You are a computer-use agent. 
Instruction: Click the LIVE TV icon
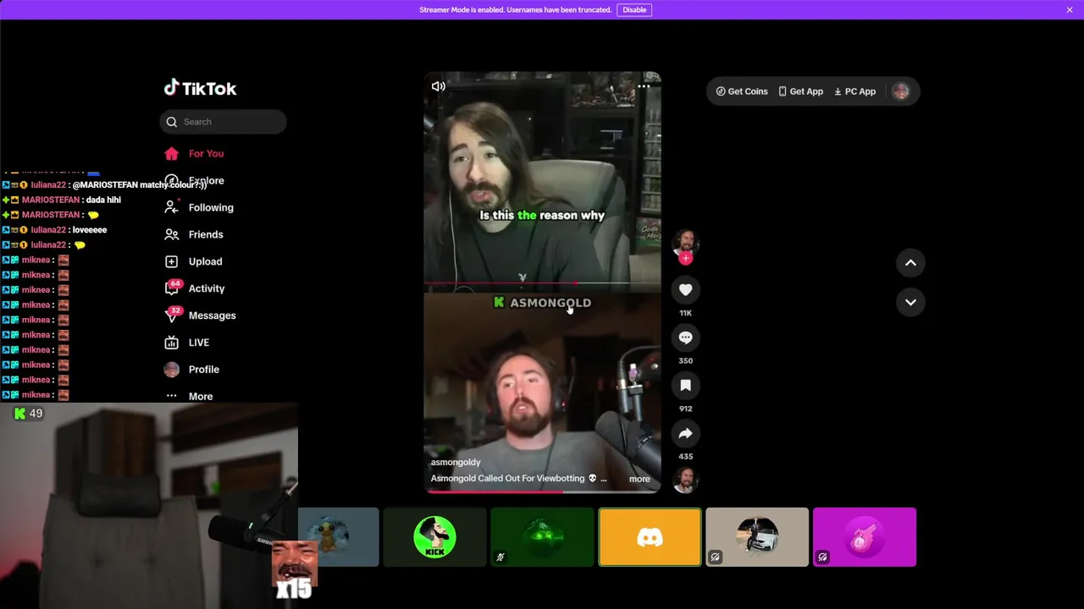[x=172, y=343]
